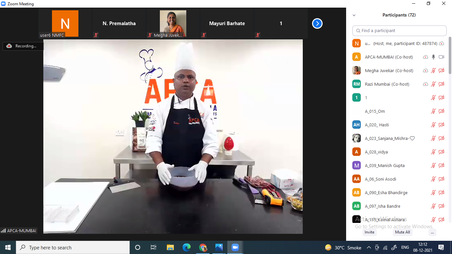Toggle Megha Juvekar's muted microphone
Screen dimensions: 452x254
433,70
